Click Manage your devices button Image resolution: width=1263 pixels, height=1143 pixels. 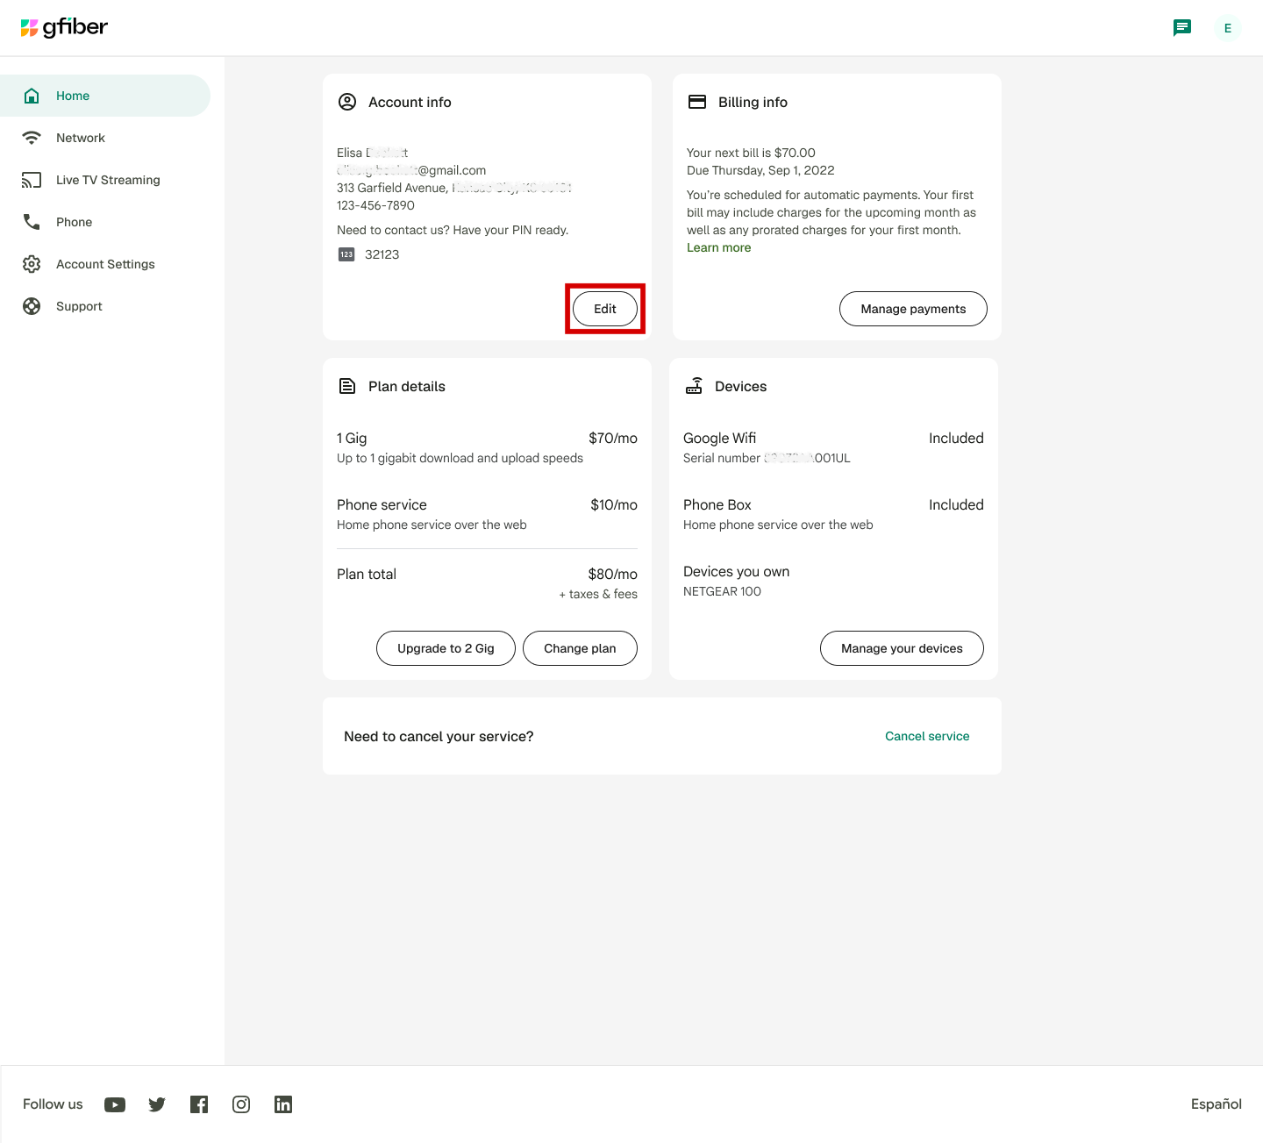[902, 648]
